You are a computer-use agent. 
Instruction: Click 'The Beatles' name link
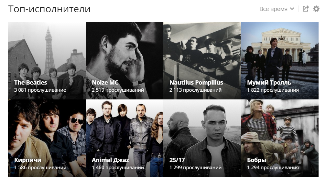point(30,83)
